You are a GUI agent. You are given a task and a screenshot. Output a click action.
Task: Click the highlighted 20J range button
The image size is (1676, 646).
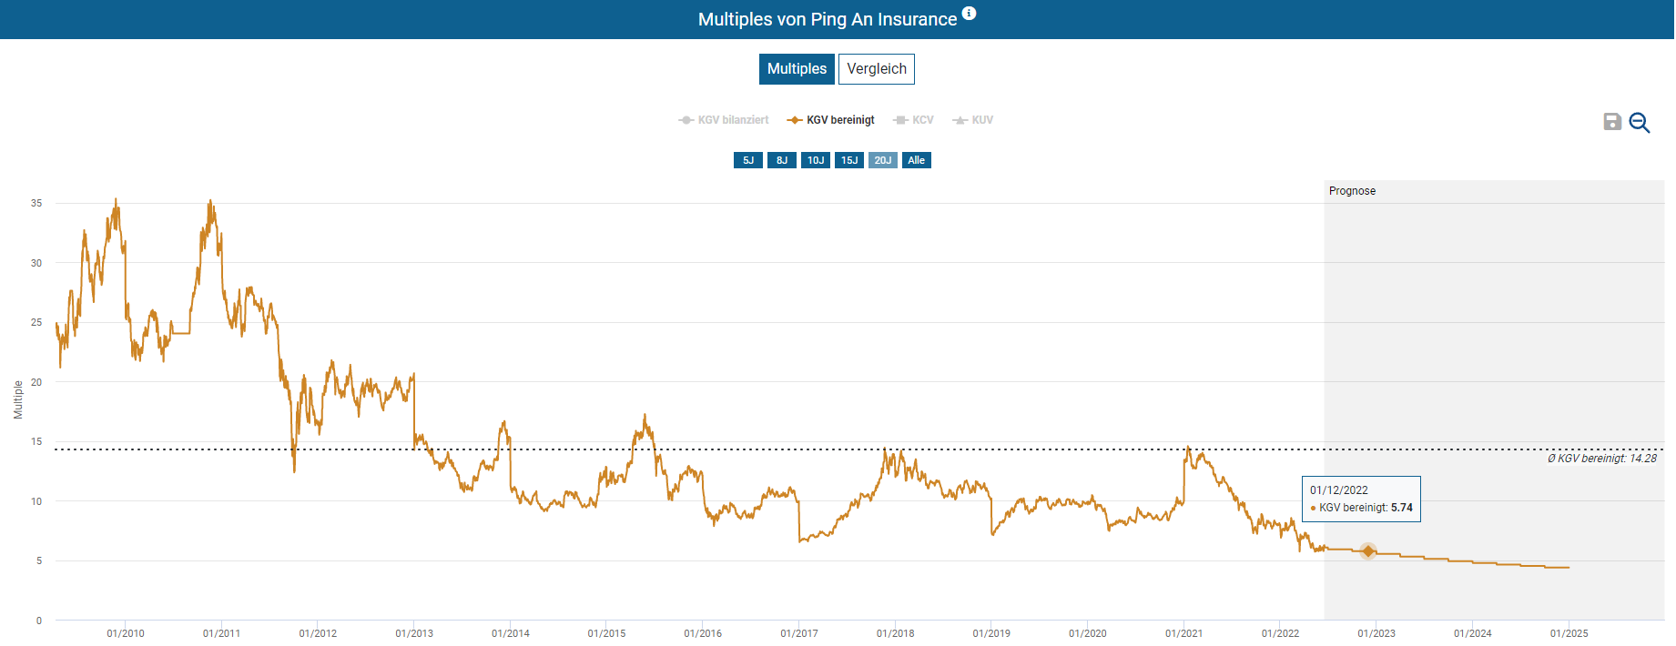(x=883, y=160)
